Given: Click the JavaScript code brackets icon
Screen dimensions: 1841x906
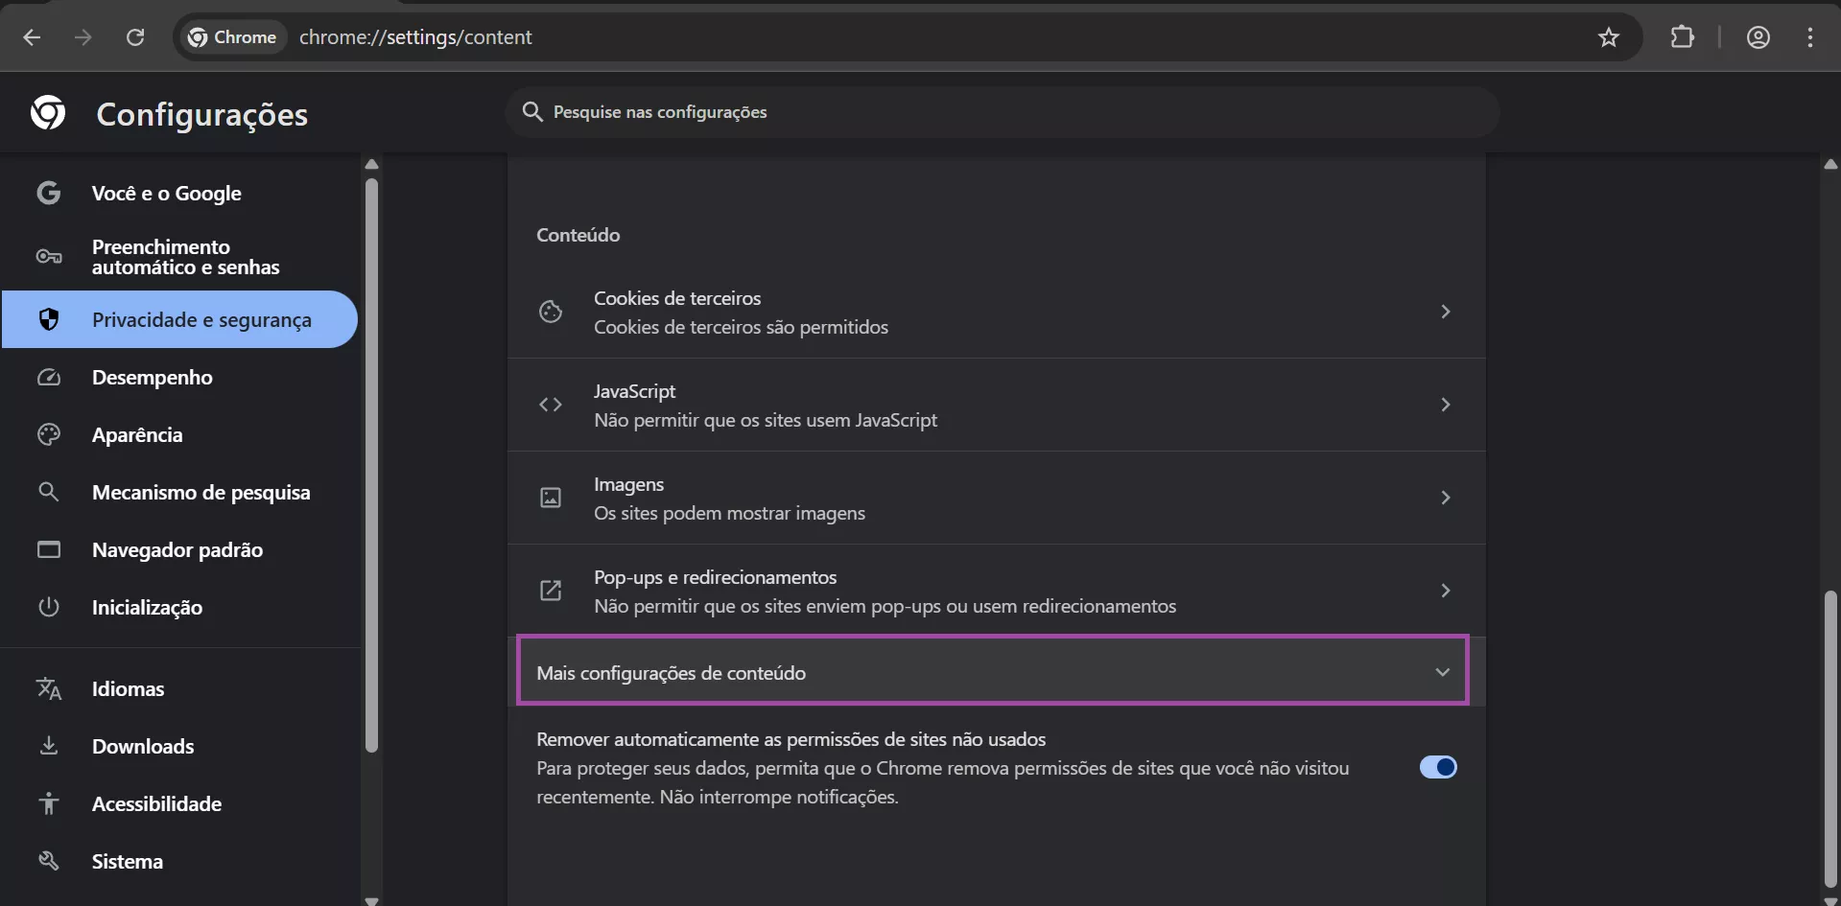Looking at the screenshot, I should (x=551, y=405).
